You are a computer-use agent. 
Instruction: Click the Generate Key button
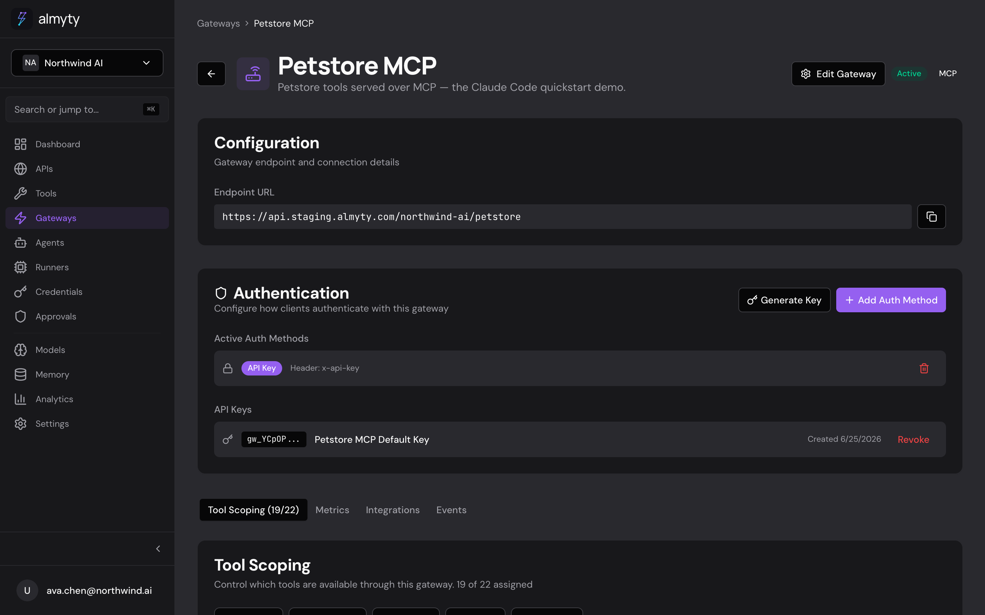tap(784, 300)
